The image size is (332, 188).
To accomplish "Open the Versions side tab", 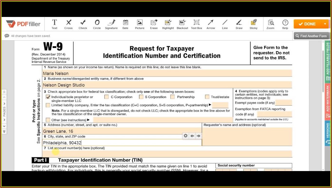I will [x=328, y=133].
